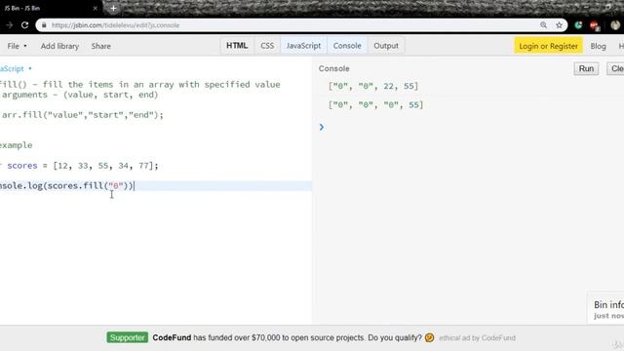Toggle the JavaScript panel
Image resolution: width=624 pixels, height=351 pixels.
coord(303,46)
